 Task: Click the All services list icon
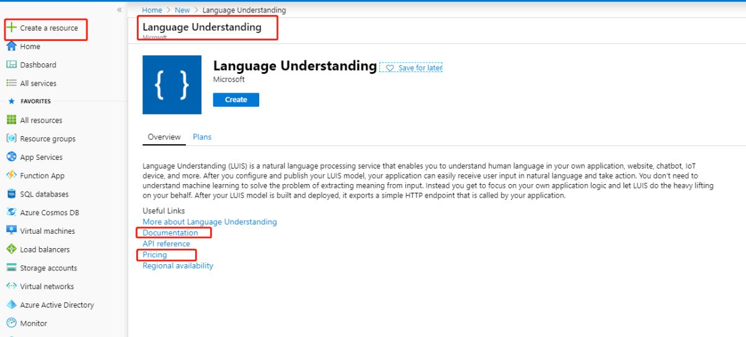pos(11,83)
